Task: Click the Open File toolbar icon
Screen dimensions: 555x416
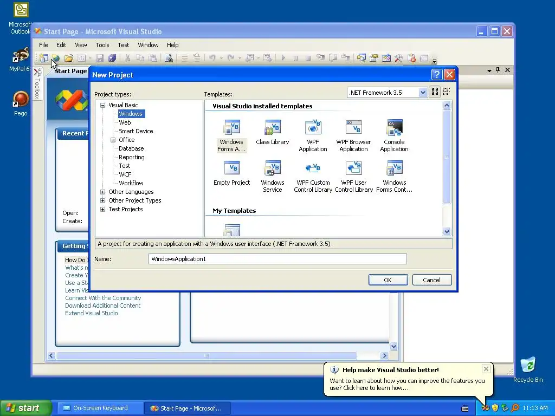Action: pyautogui.click(x=69, y=58)
